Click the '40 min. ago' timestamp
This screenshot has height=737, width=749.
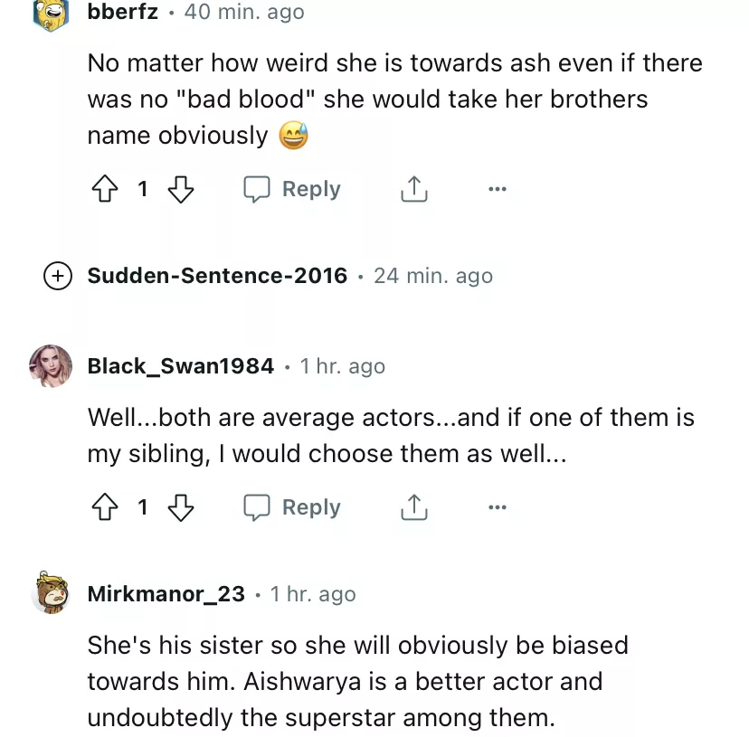click(x=244, y=13)
